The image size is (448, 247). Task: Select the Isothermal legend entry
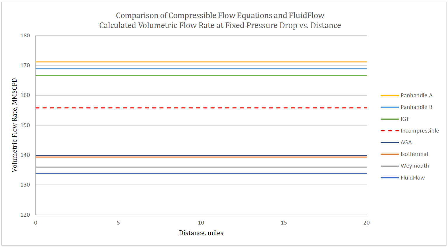pos(414,154)
